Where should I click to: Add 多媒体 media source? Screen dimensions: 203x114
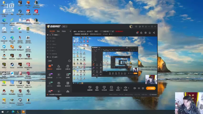pos(111,88)
